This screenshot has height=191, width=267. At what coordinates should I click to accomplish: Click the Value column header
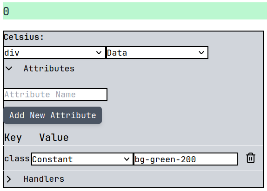(54, 137)
